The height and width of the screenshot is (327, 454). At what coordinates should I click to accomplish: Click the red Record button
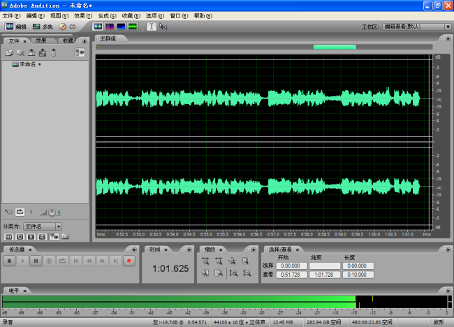[x=129, y=261]
